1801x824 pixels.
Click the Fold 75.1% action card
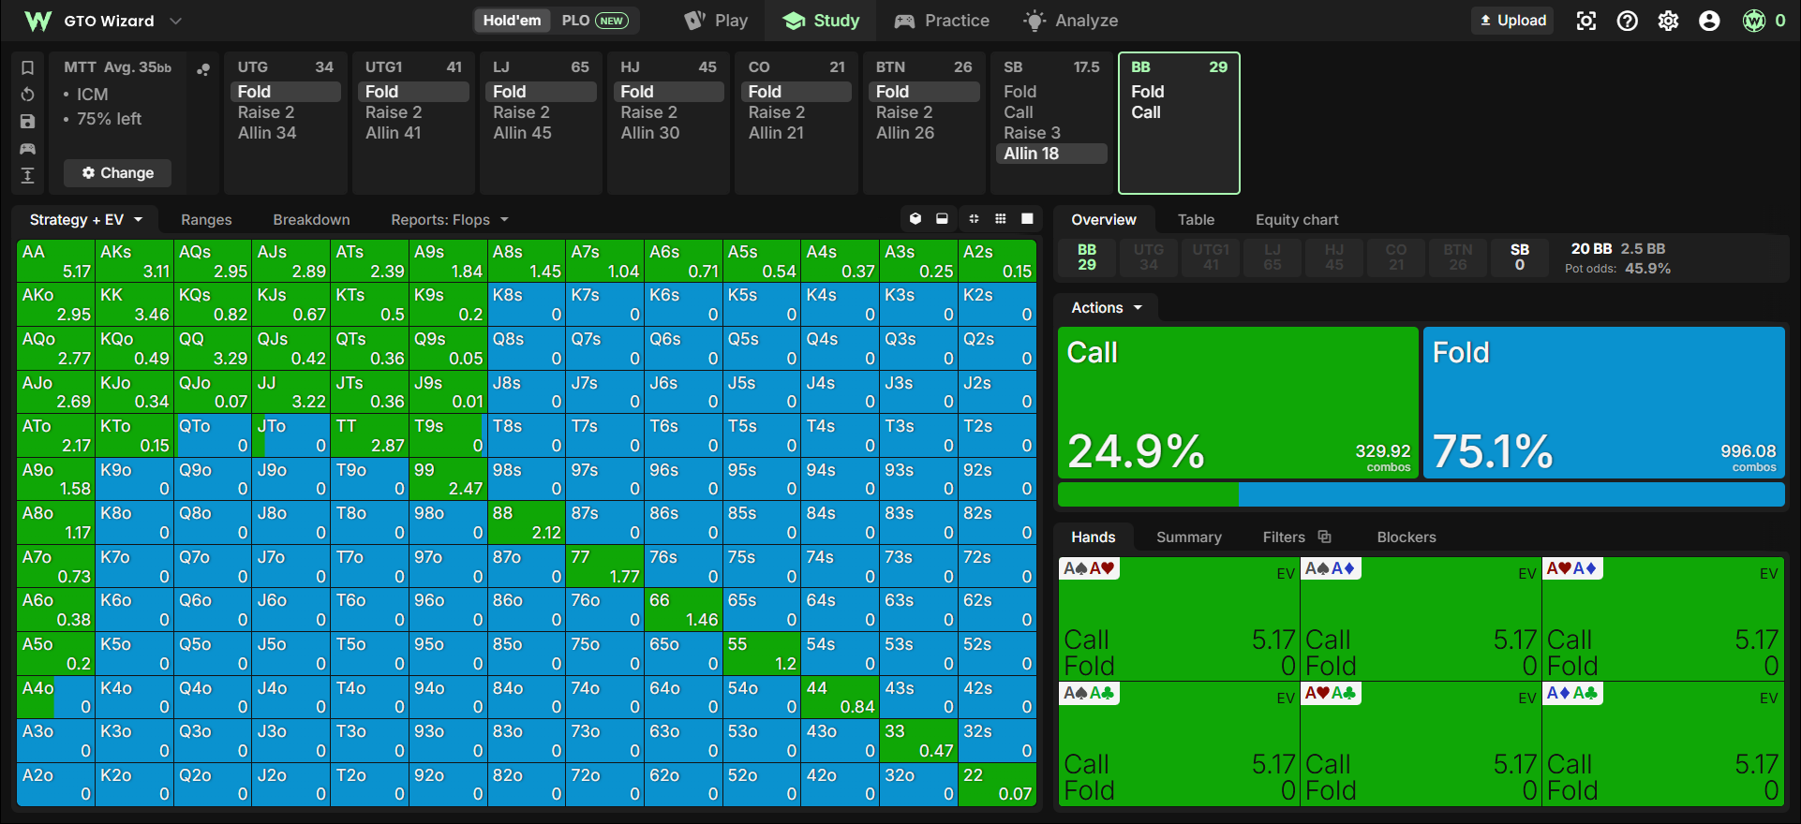click(x=1604, y=403)
